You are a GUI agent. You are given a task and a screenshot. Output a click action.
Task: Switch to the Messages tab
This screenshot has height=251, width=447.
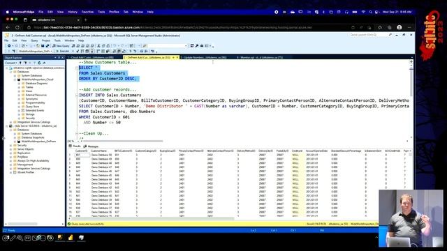[91, 146]
